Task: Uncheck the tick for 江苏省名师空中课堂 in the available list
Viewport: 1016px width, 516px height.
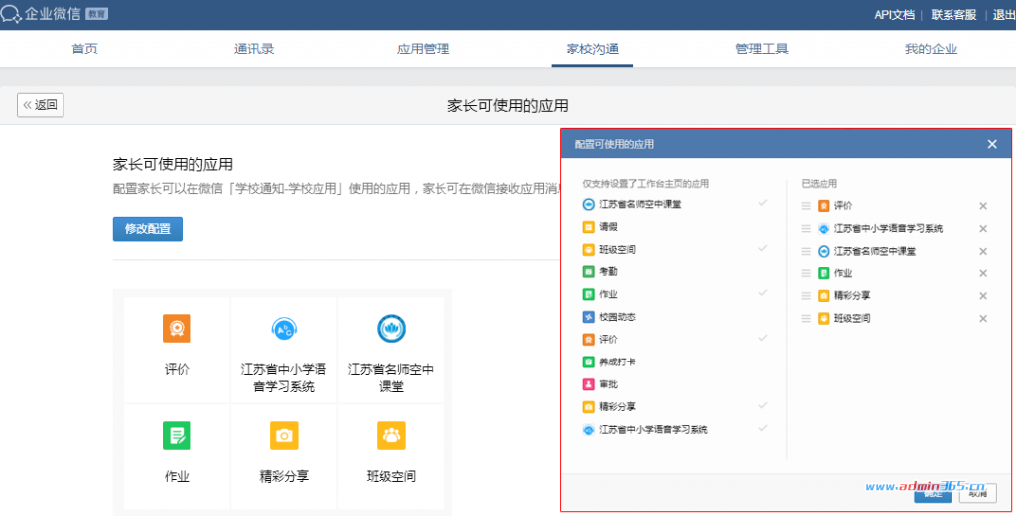Action: [x=763, y=203]
